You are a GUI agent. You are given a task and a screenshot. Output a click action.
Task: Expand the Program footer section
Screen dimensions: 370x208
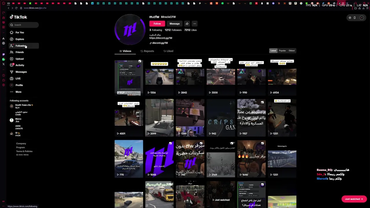point(21,147)
